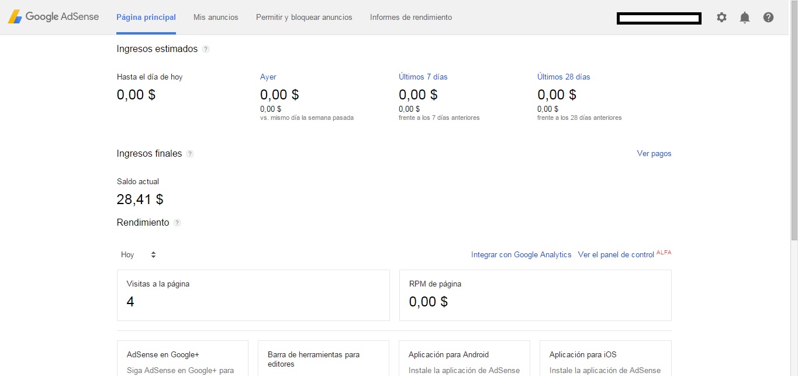Click help icon beside Ingresos finales

[190, 154]
